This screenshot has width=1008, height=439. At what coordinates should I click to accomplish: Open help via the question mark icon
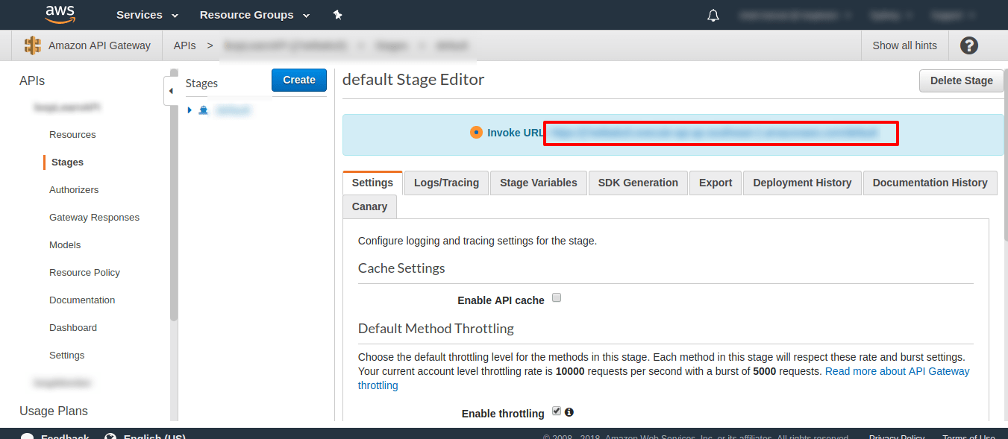point(968,45)
